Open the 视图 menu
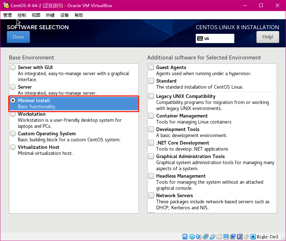Screen dimensions: 286x241 pos(36,15)
